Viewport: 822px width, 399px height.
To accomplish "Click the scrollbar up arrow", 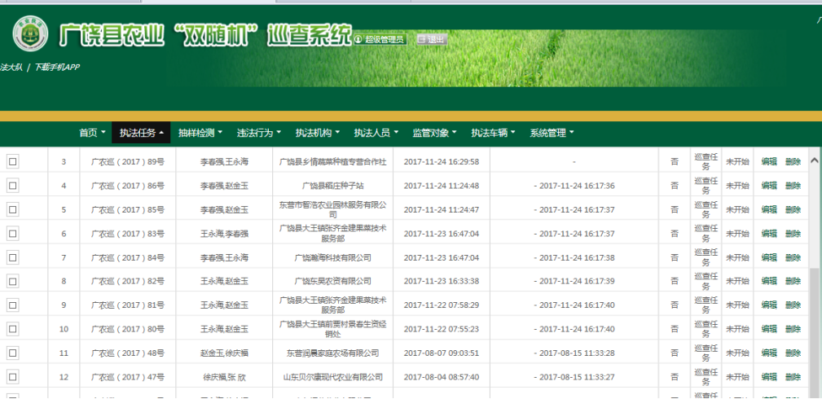I will pos(814,161).
